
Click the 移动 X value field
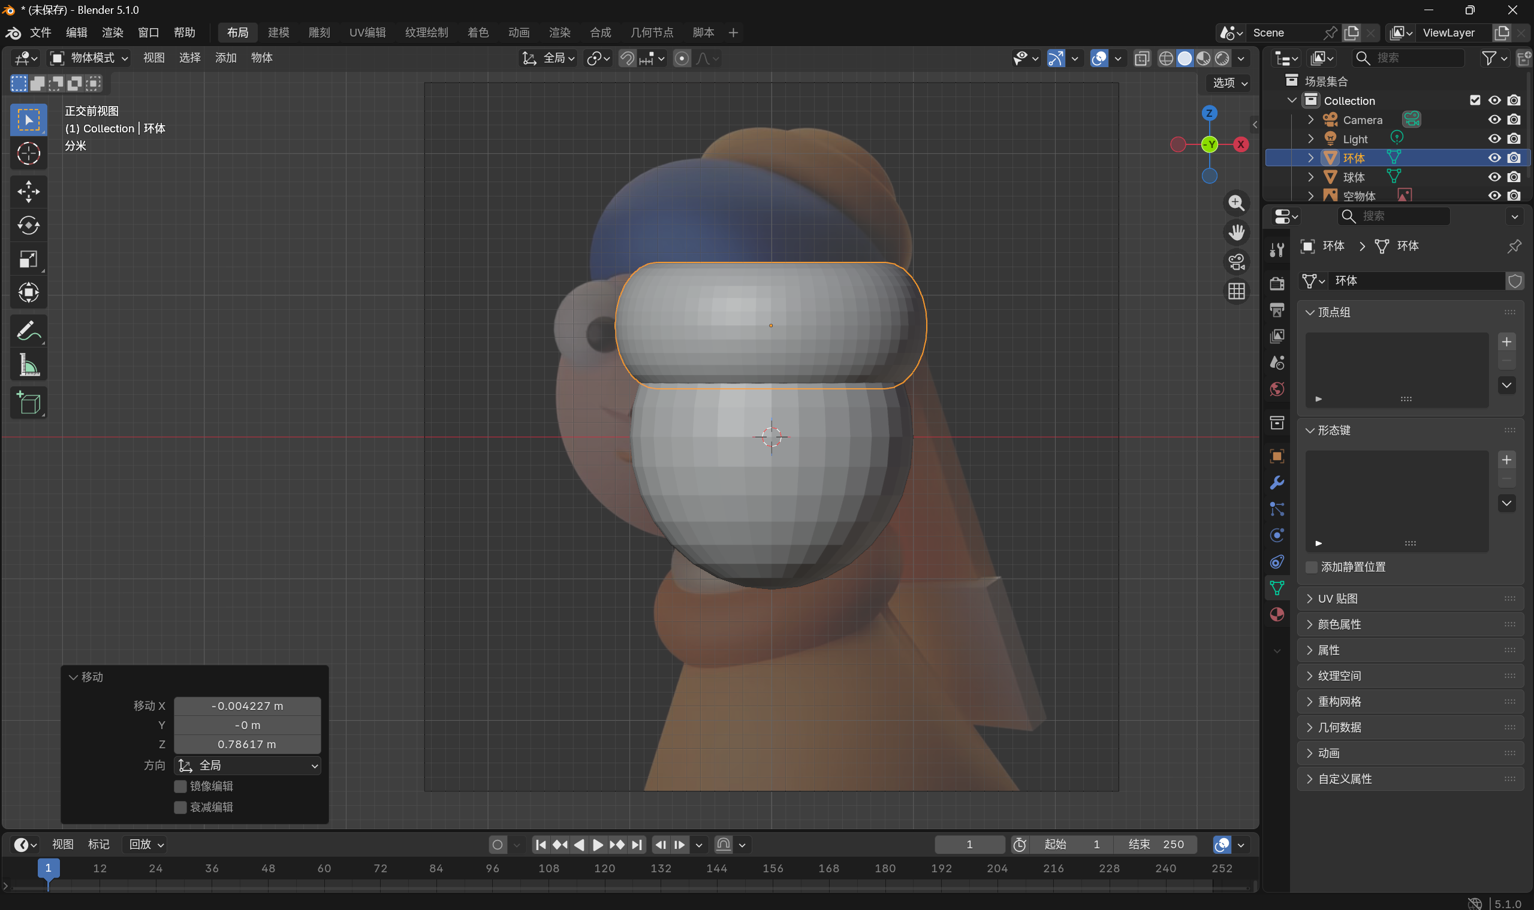246,706
